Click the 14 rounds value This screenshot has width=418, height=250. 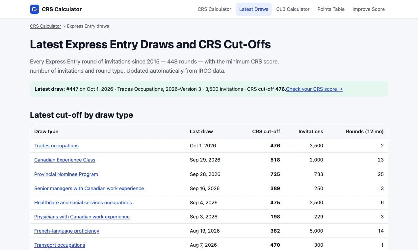pyautogui.click(x=381, y=231)
